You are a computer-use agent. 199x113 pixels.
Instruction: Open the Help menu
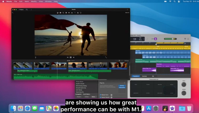pyautogui.click(x=56, y=1)
